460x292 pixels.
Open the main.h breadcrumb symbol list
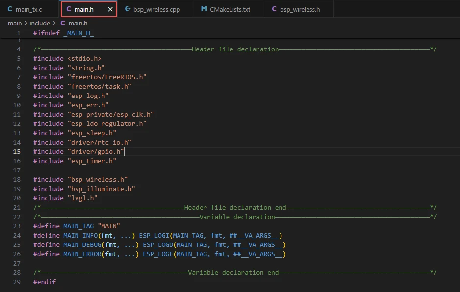[77, 23]
